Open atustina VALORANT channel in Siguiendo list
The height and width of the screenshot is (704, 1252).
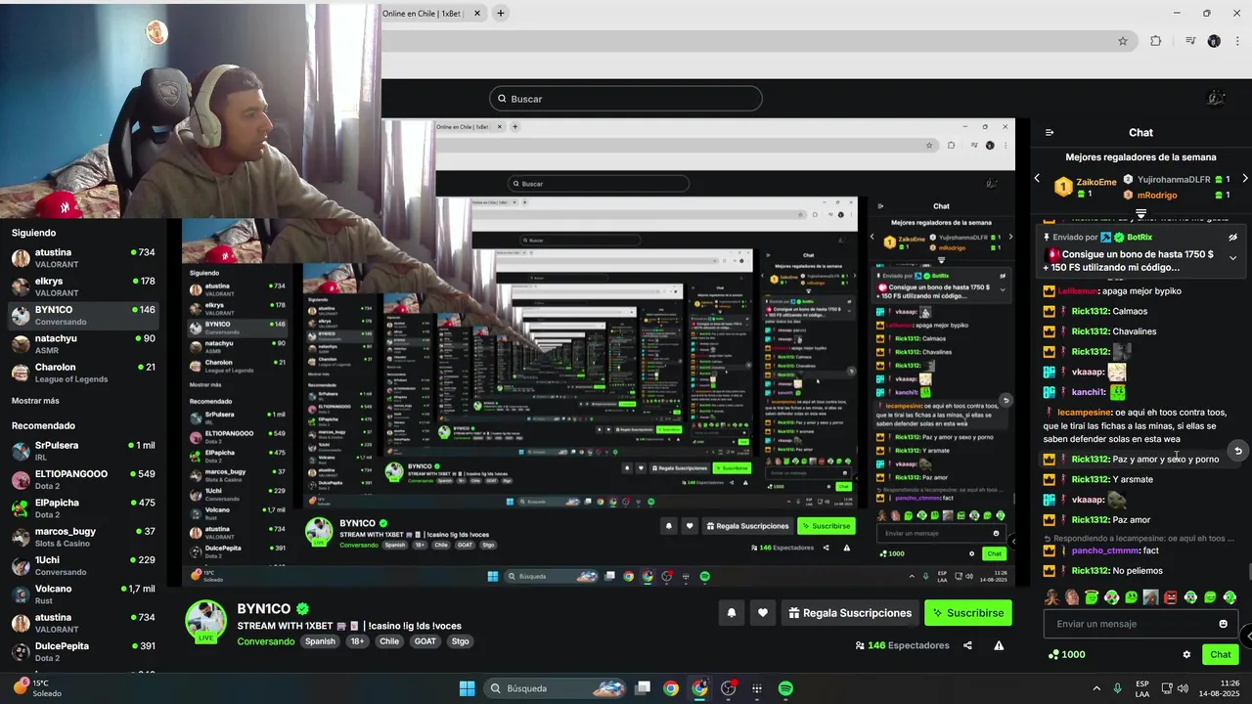(x=83, y=258)
